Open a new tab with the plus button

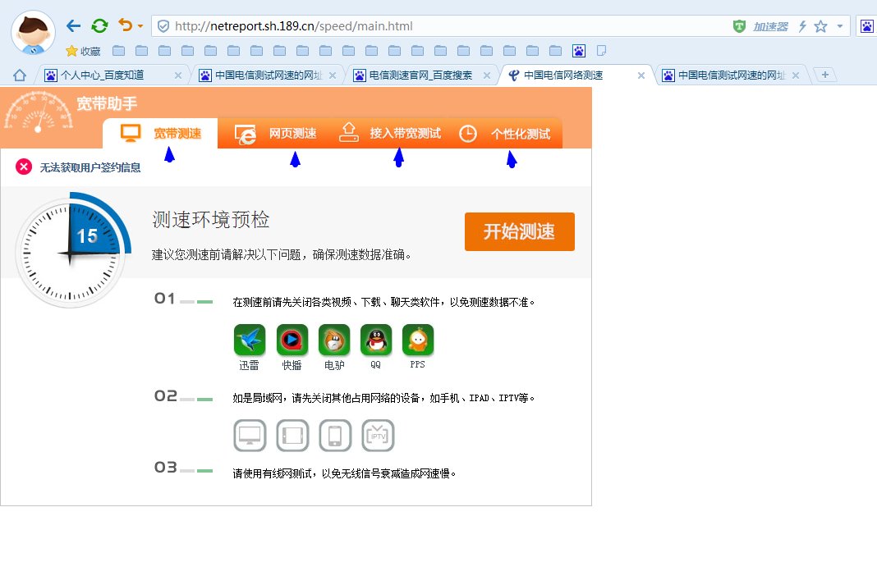pos(824,74)
